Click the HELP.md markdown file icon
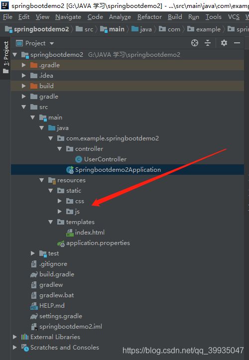Screen dimensions: 249x360 (x=34, y=306)
